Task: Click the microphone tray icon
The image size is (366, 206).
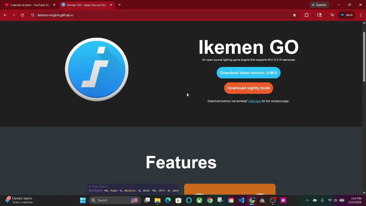Action: 322,200
